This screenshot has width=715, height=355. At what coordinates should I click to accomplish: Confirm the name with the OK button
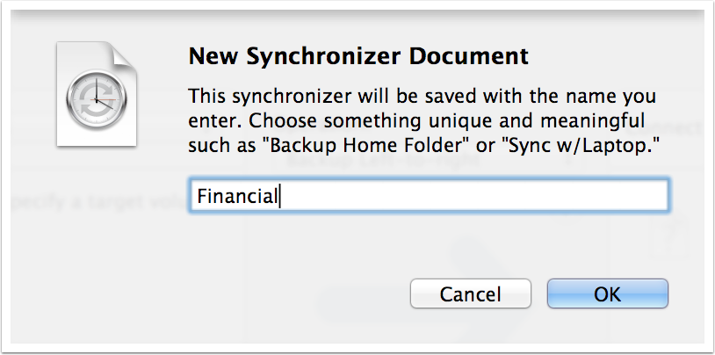click(608, 294)
